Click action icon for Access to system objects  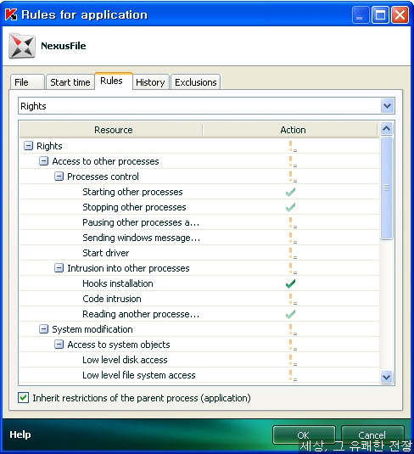293,345
